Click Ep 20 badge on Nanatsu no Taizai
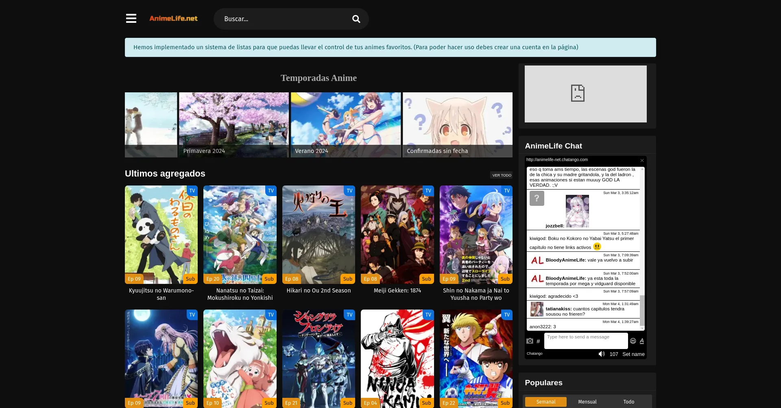Viewport: 781px width, 408px height. (x=213, y=279)
